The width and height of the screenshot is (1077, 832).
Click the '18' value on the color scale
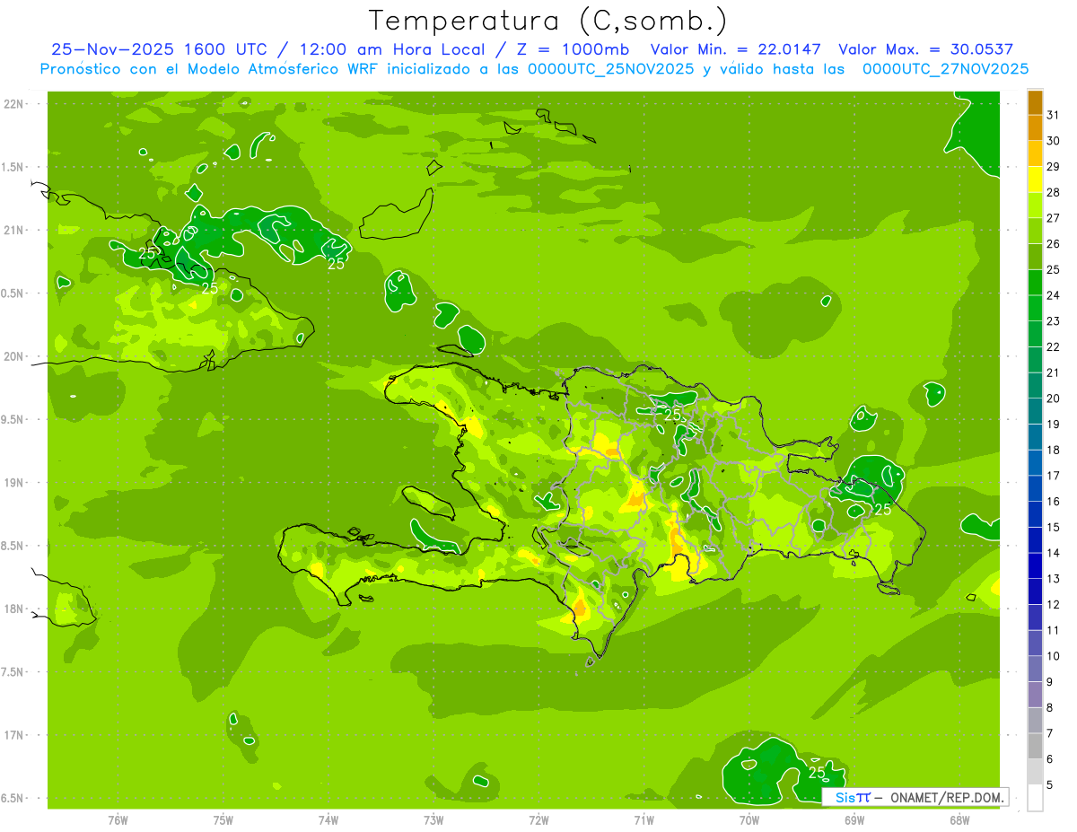click(x=1054, y=451)
